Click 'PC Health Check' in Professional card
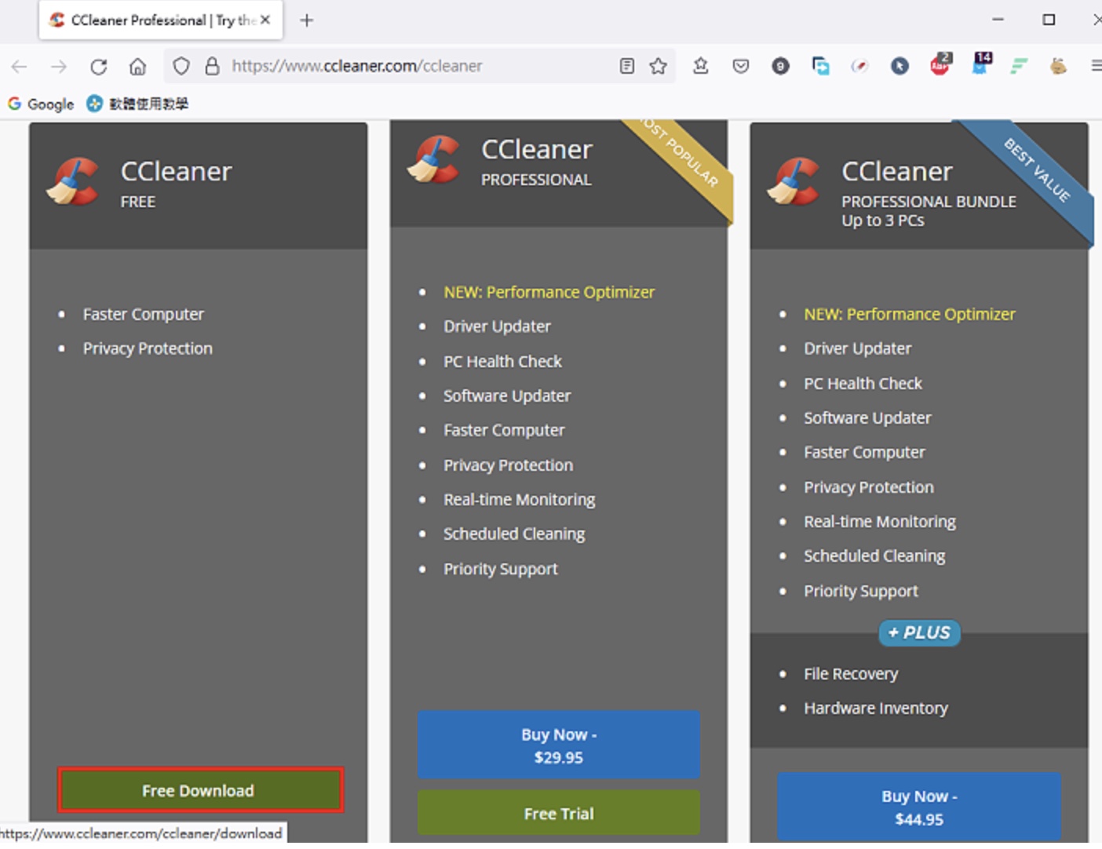The image size is (1102, 849). tap(502, 362)
